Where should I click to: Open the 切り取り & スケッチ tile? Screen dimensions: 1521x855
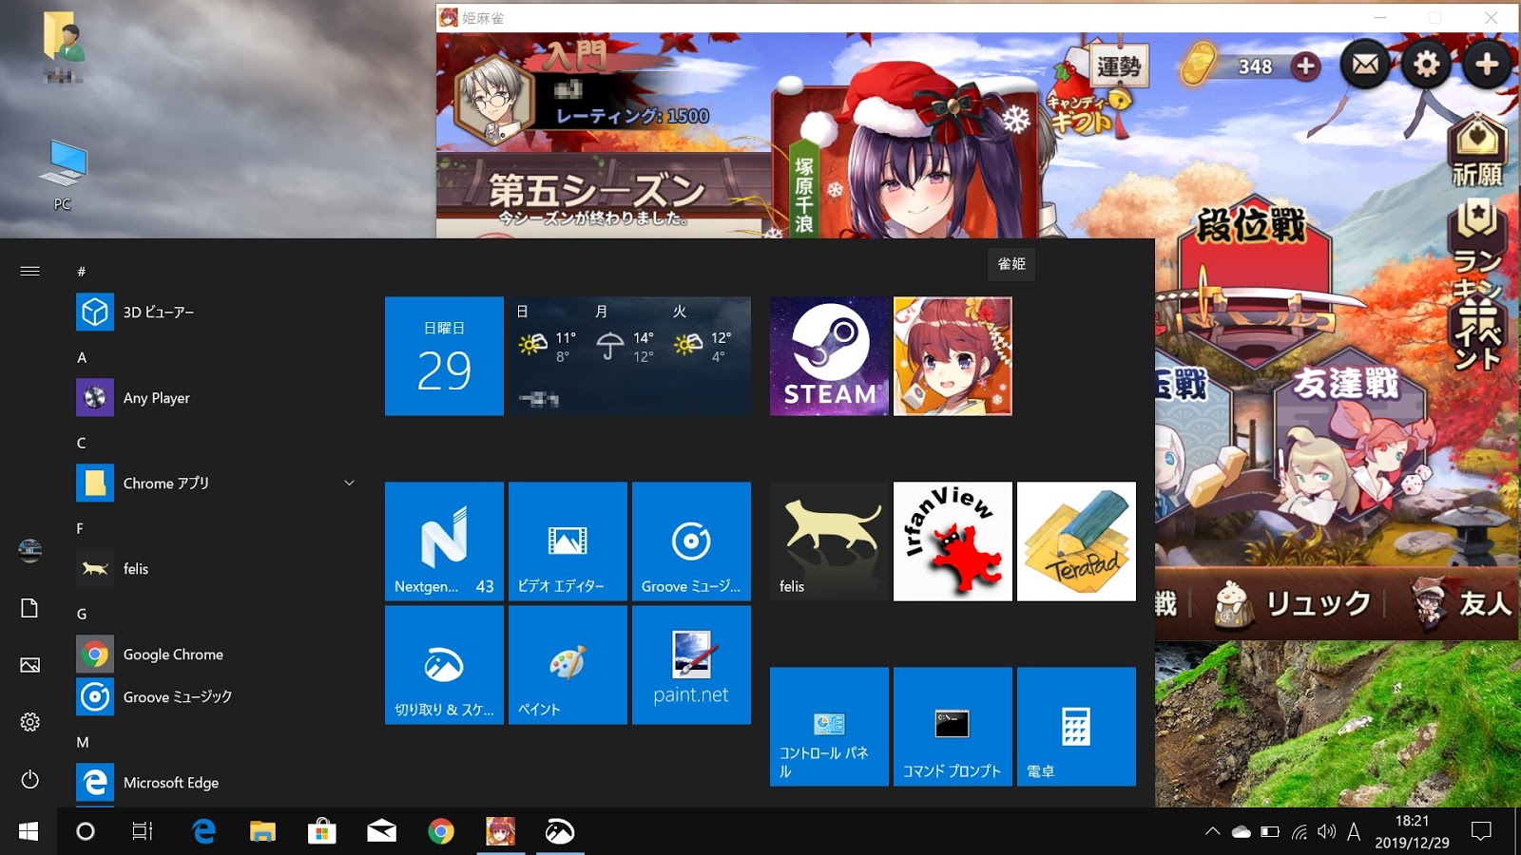pos(444,665)
